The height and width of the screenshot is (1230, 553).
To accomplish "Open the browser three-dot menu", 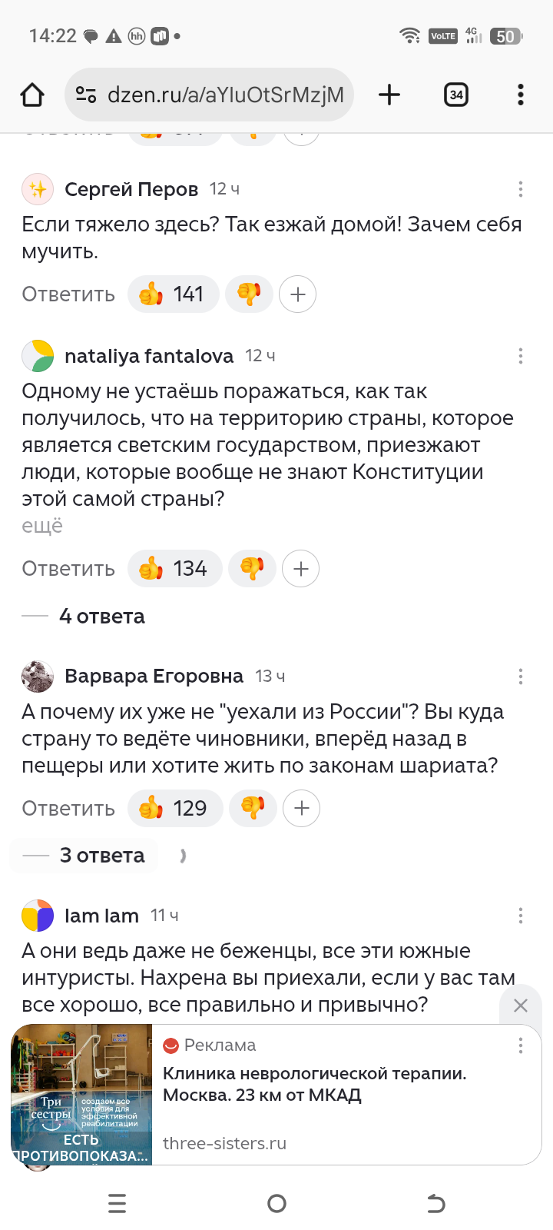I will (521, 95).
